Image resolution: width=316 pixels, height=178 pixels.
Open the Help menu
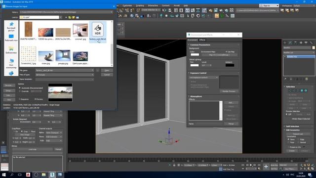[x=186, y=5]
